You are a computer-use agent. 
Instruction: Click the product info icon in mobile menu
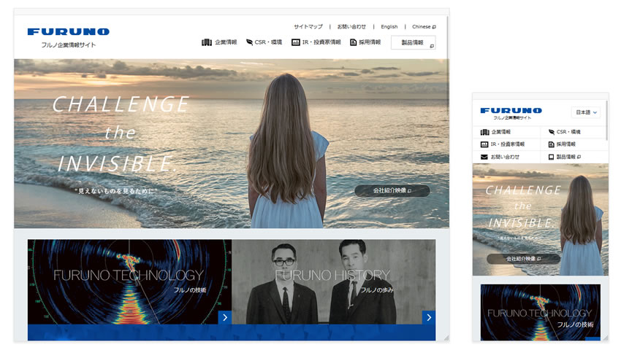coord(551,157)
